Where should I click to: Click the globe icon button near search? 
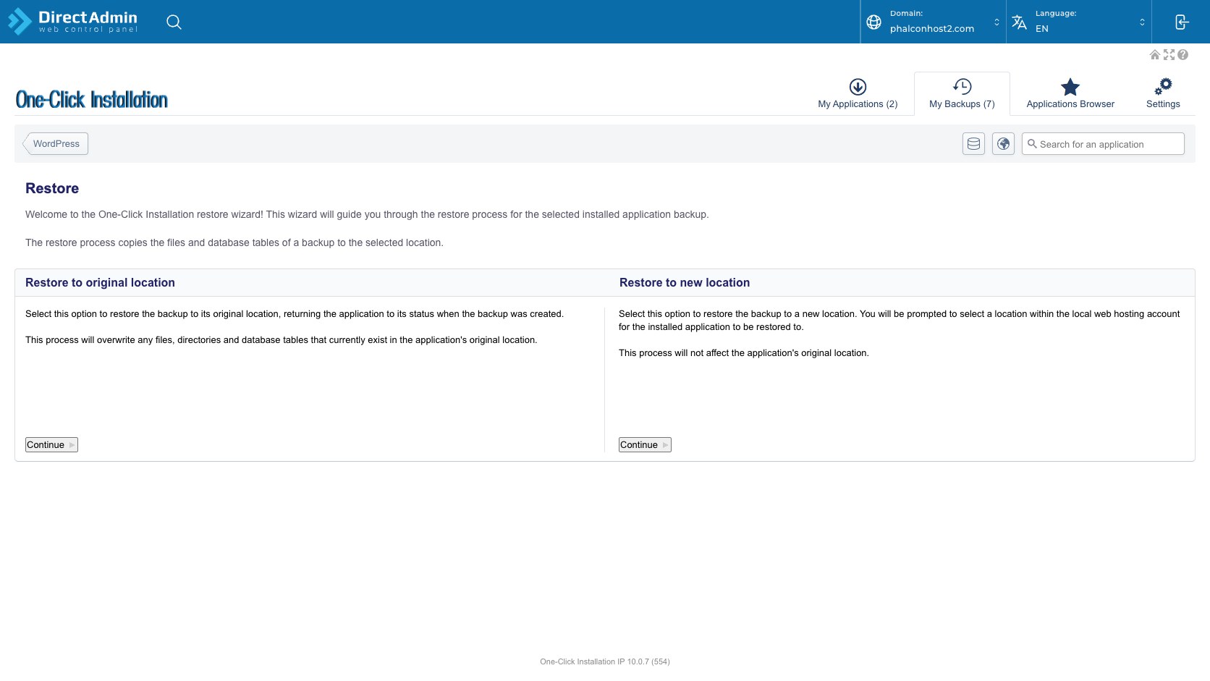coord(1003,143)
